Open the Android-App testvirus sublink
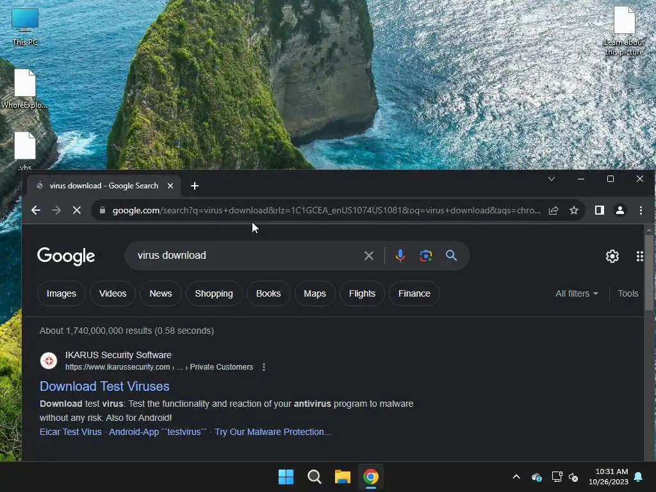Screen dimensions: 656x492 click(x=158, y=432)
